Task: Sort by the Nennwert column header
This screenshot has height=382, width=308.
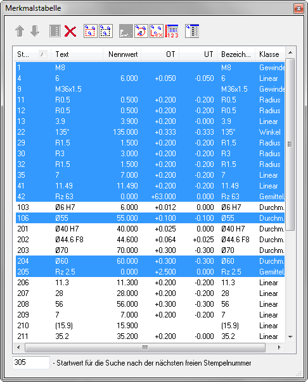Action: (122, 54)
